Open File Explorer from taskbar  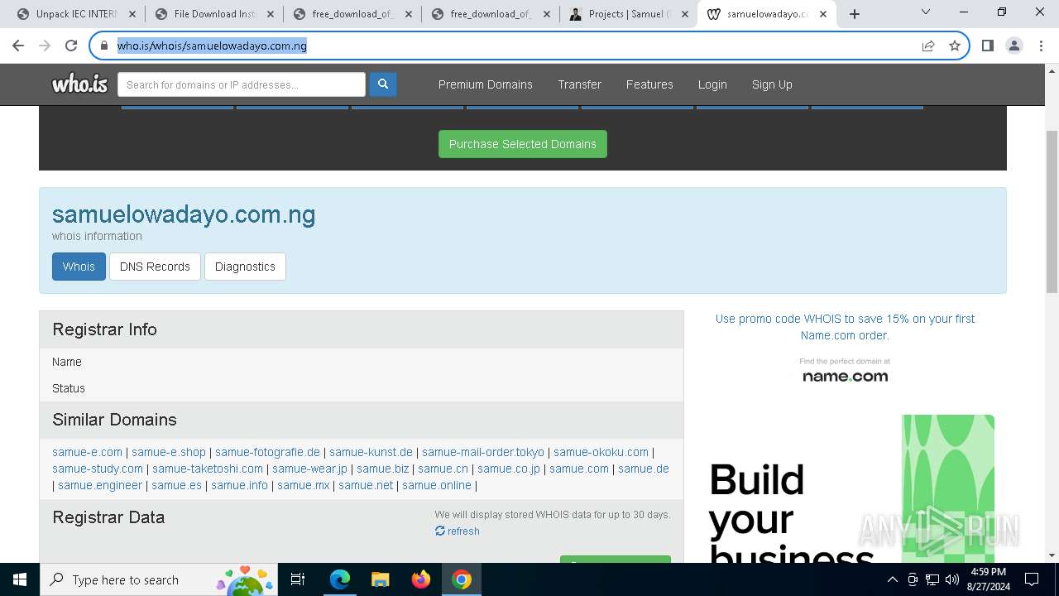(380, 579)
